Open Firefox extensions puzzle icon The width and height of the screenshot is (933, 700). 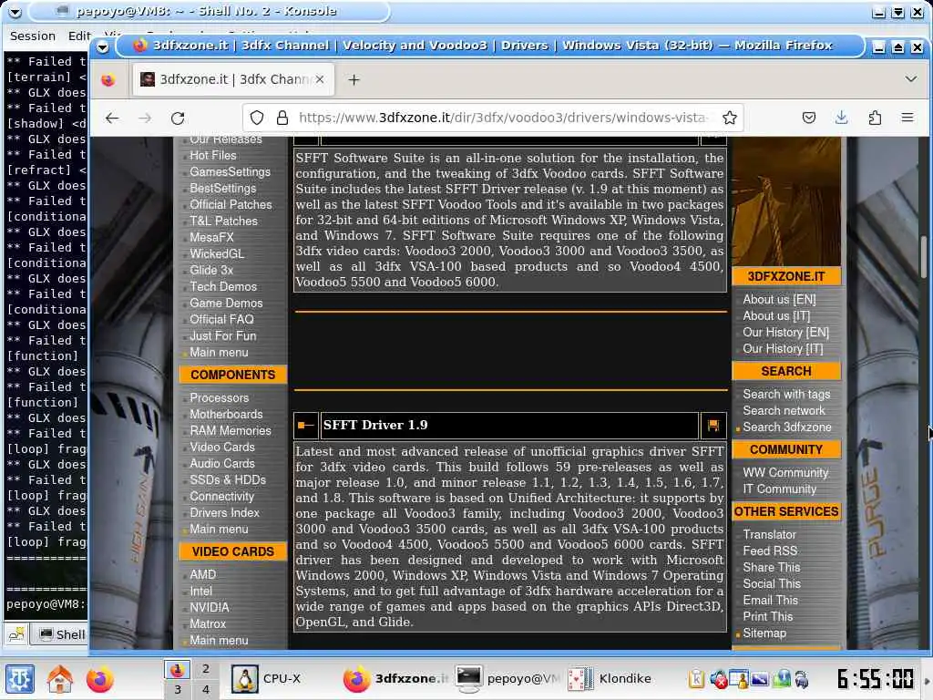click(875, 118)
